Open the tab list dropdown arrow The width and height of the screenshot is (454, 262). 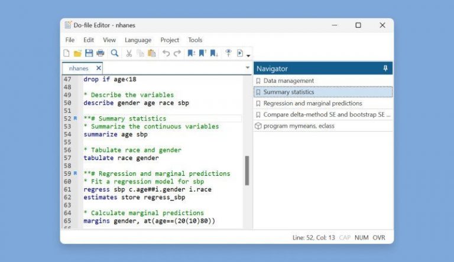coord(248,68)
